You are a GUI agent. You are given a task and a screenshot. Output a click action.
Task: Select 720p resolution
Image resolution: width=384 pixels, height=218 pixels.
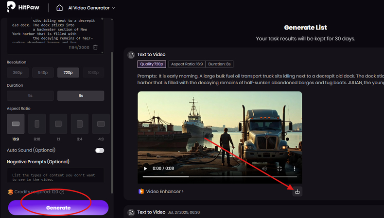68,73
